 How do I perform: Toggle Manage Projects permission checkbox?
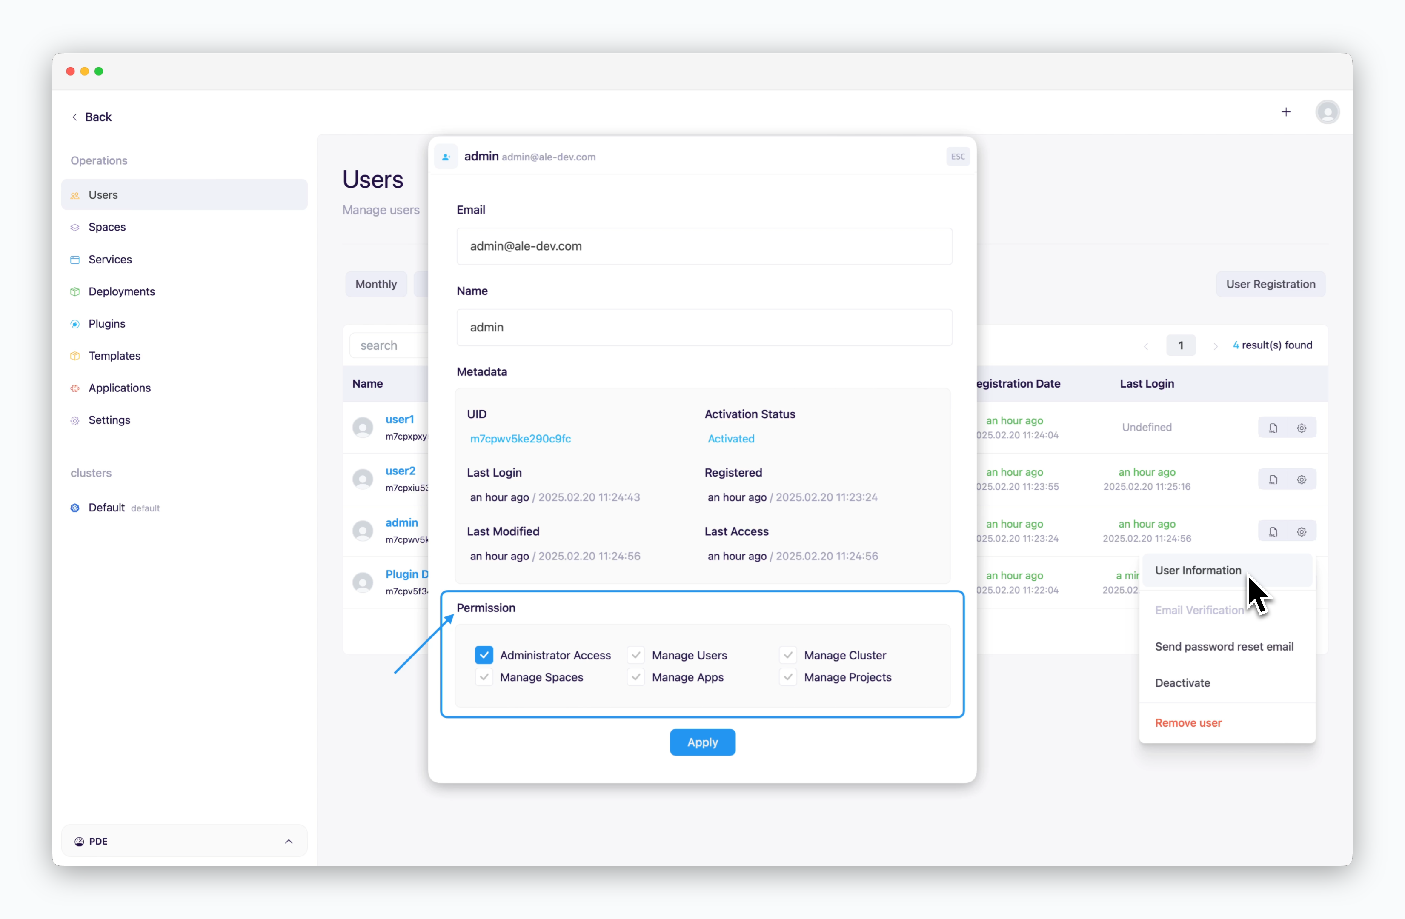pos(787,676)
